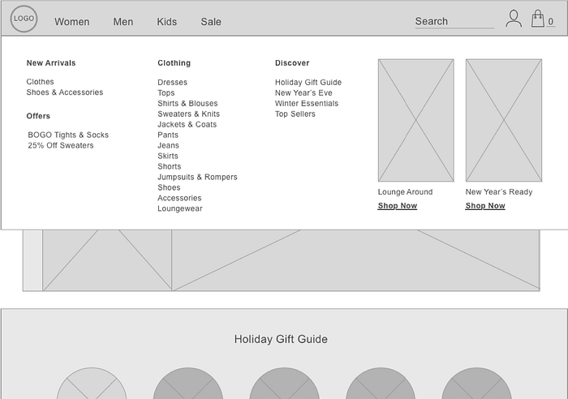The image size is (568, 399).
Task: Click the Offers heading
Action: pos(38,116)
